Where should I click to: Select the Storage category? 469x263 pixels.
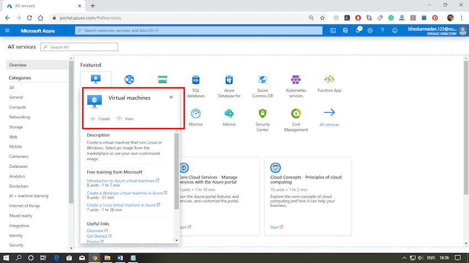[16, 127]
